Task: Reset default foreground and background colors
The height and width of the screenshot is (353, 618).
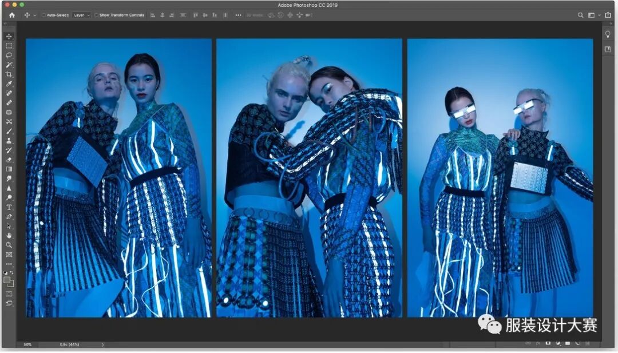Action: point(6,272)
